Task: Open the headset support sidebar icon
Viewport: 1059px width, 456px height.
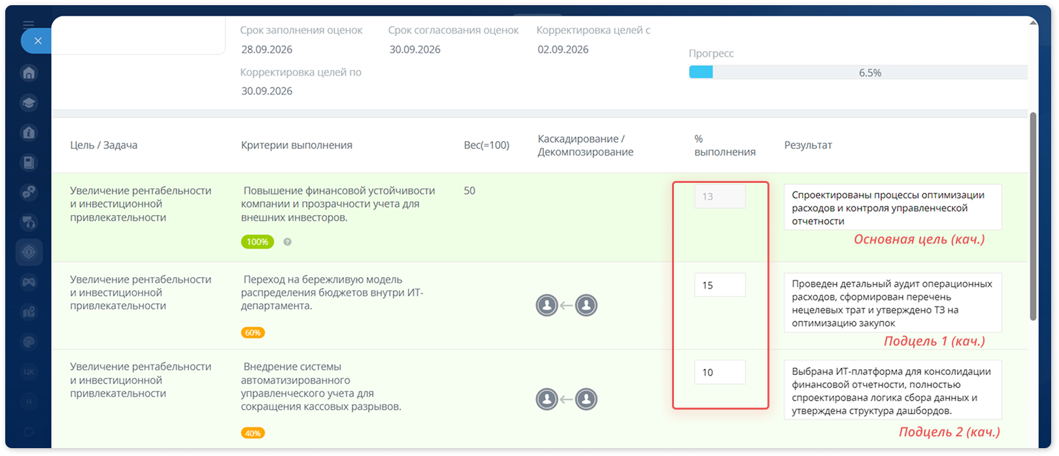Action: point(29,222)
